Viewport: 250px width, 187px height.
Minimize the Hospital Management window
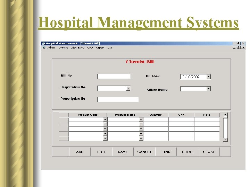point(234,43)
